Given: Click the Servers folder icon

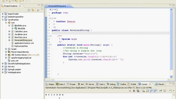Looking at the screenshot, I should click(x=6, y=67).
